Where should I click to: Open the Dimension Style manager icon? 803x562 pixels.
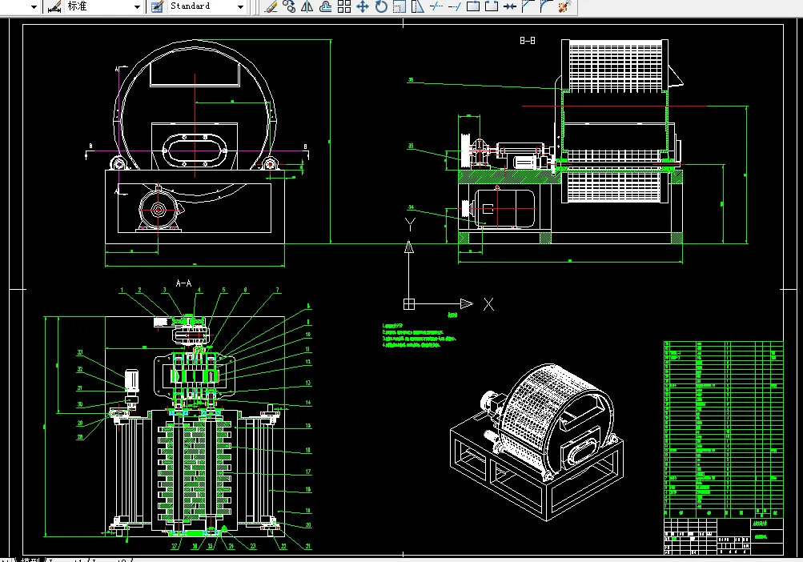54,6
